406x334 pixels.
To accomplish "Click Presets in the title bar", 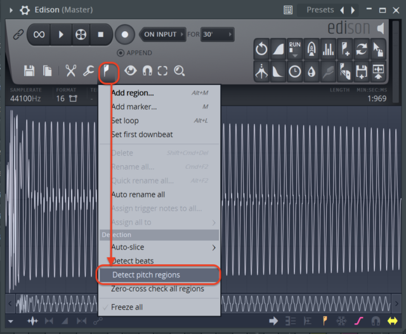I will (x=320, y=10).
